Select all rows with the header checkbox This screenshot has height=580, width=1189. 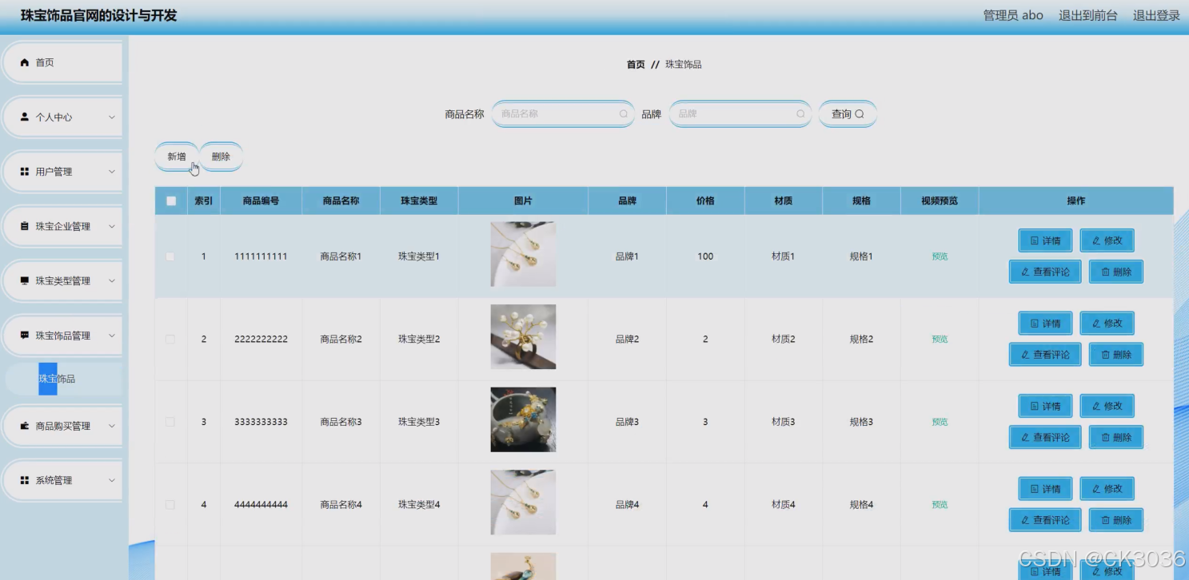[171, 201]
